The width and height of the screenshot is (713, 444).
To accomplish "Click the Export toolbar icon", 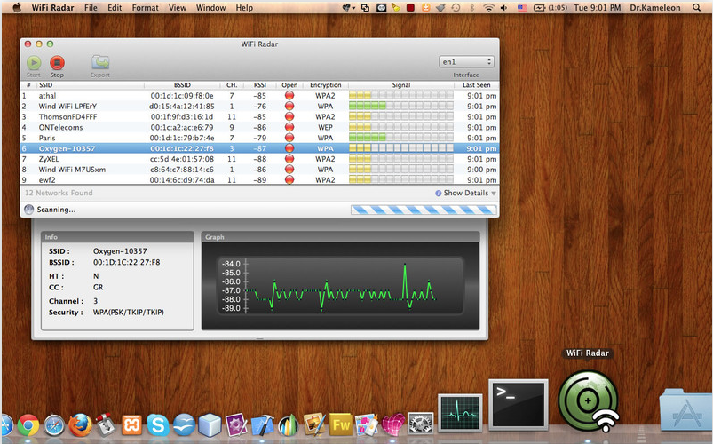I will 100,63.
